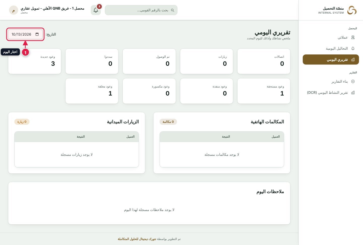Click the user avatar with letter م
This screenshot has height=245, width=363.
[x=14, y=10]
